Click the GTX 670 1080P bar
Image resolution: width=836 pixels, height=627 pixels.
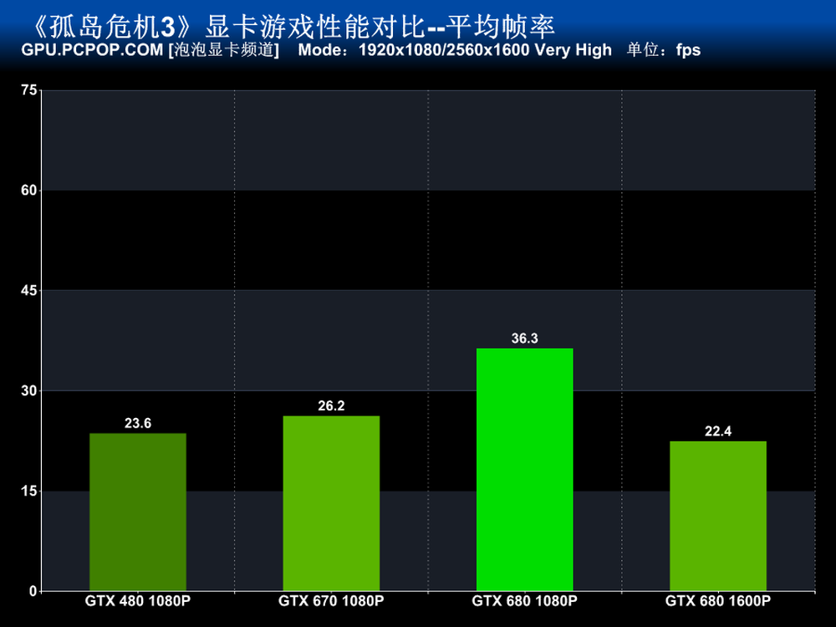[x=331, y=503]
